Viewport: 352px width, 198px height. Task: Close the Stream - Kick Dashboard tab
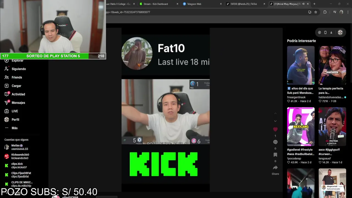pyautogui.click(x=177, y=4)
